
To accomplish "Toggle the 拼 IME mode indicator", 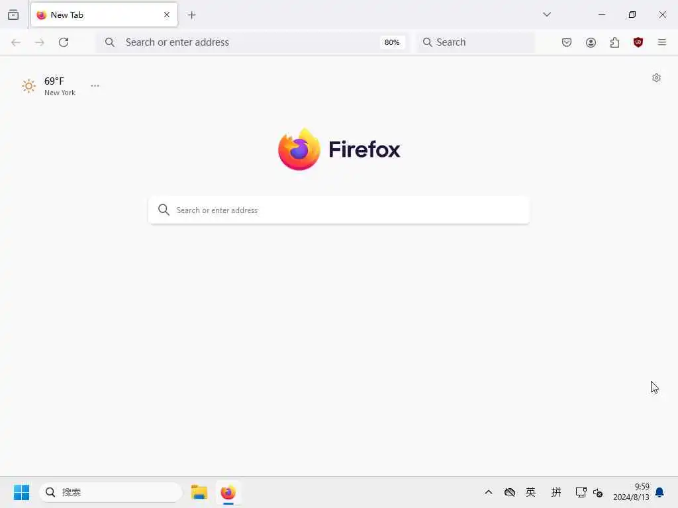I will [556, 492].
